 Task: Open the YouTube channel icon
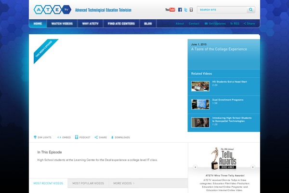tap(170, 10)
